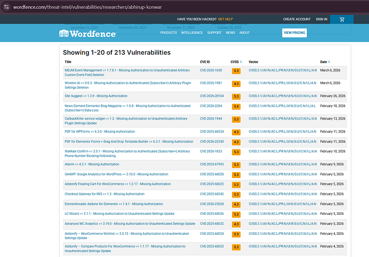This screenshot has width=369, height=257.
Task: Click the Get Help link
Action: coord(226,19)
